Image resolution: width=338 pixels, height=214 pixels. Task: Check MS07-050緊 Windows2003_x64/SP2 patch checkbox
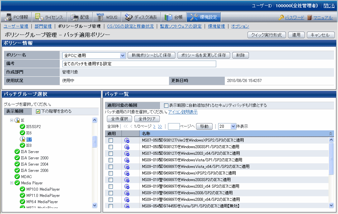111,153
